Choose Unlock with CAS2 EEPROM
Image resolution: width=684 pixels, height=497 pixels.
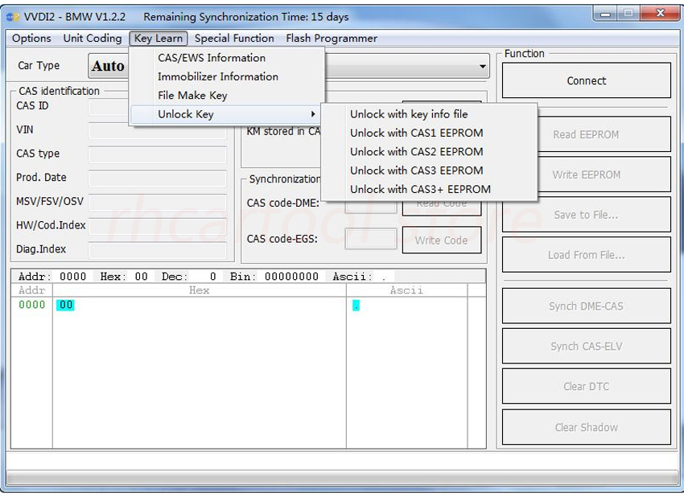tap(429, 152)
